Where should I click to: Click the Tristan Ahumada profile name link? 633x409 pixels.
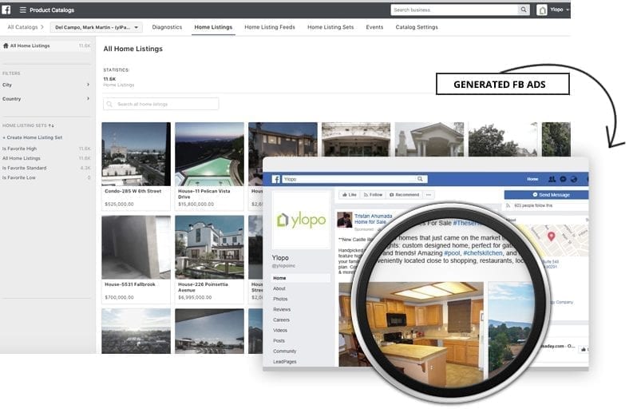(x=373, y=216)
